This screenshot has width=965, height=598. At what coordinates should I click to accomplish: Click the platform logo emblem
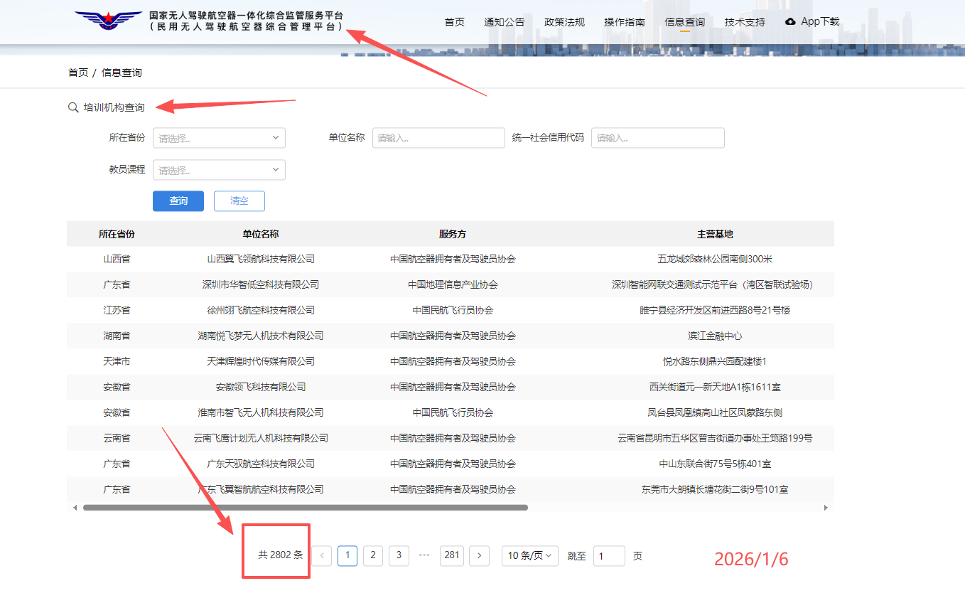[x=108, y=20]
